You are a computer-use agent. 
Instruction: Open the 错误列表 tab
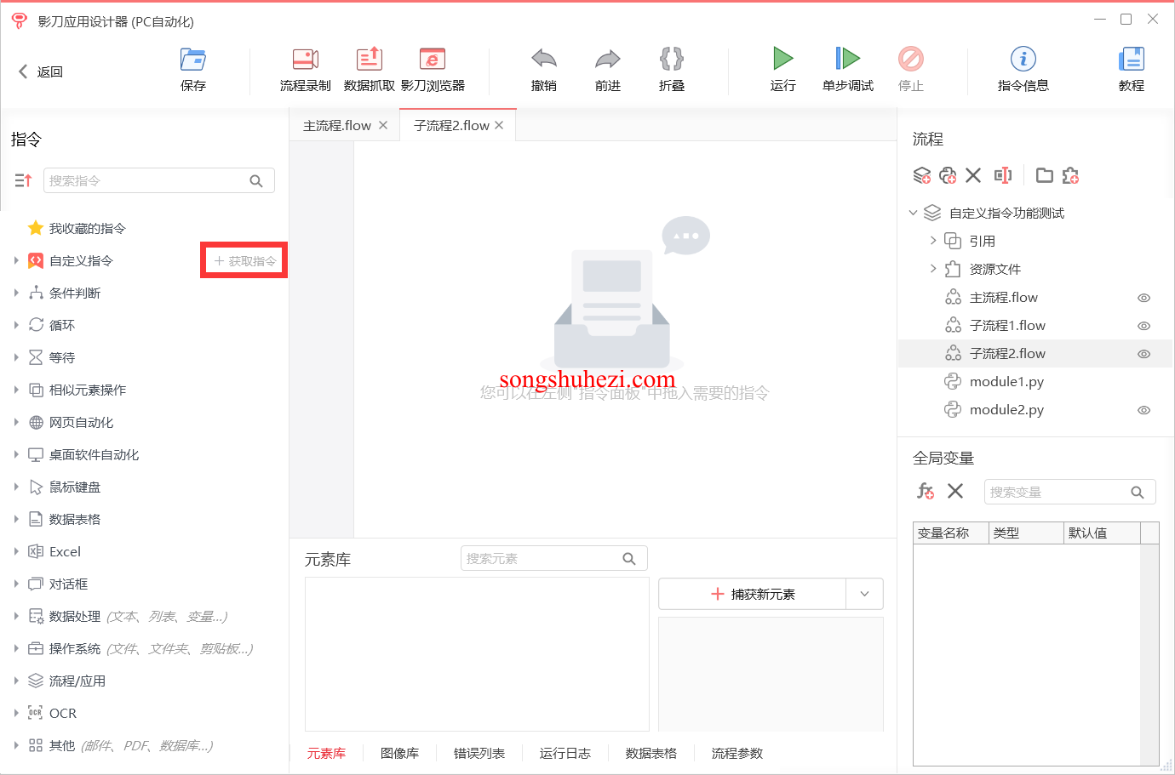[479, 753]
